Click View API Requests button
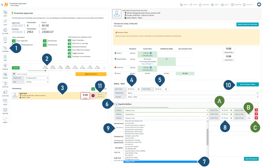 click(x=251, y=159)
